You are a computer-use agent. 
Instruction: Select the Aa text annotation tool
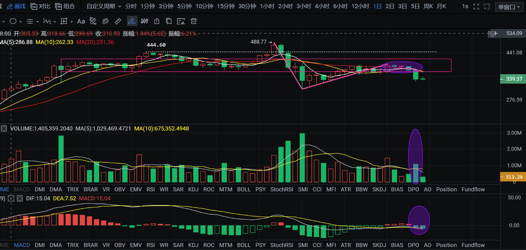tap(81, 21)
